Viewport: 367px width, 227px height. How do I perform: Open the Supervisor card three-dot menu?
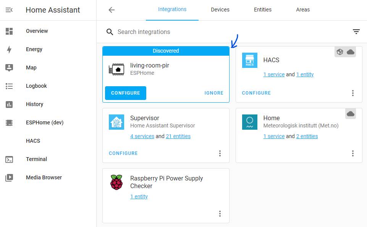(x=220, y=153)
